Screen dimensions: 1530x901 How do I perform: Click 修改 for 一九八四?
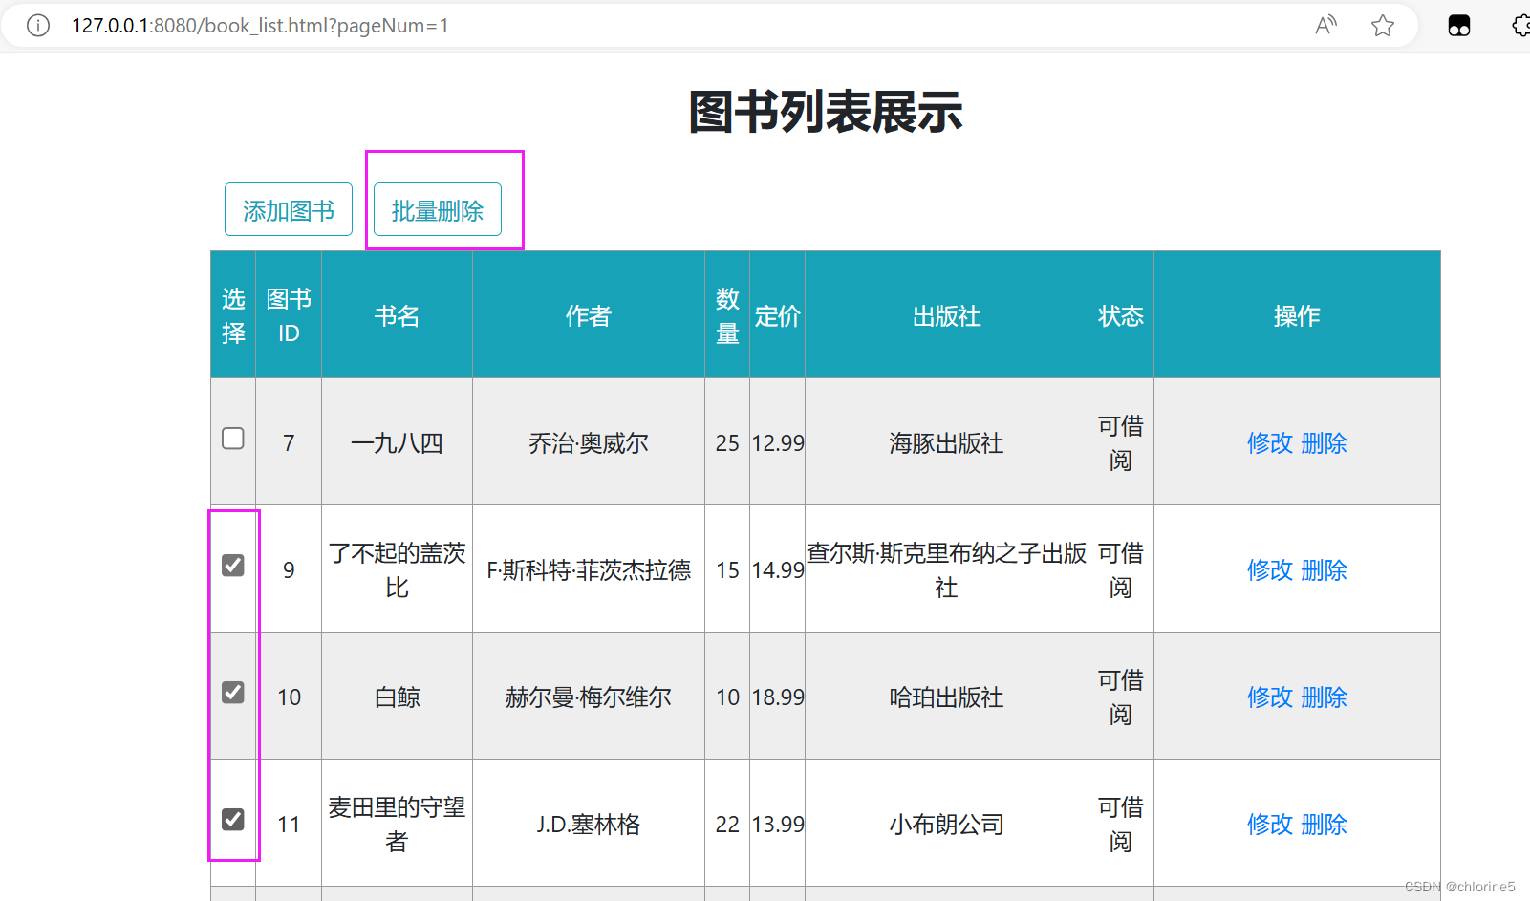click(x=1270, y=443)
